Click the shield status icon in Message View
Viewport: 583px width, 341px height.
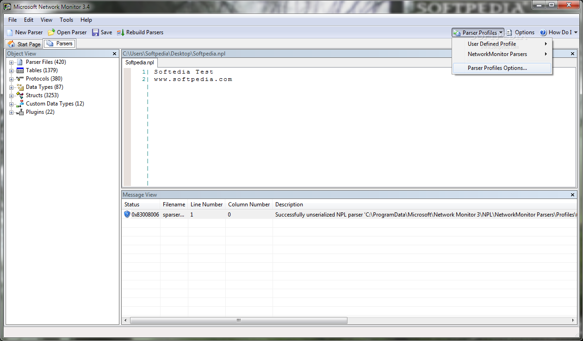tap(127, 214)
